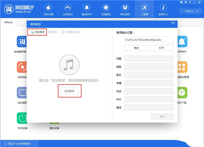This screenshot has height=147, width=204.
Task: Click the Add Audio (添加音频) toolbar button
Action: pos(37,32)
